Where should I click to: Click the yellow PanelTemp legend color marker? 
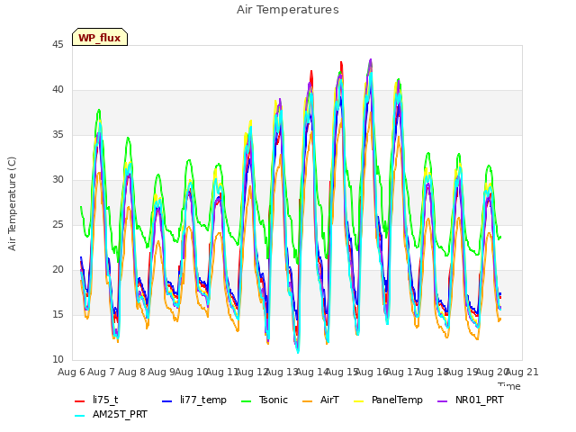pyautogui.click(x=358, y=401)
